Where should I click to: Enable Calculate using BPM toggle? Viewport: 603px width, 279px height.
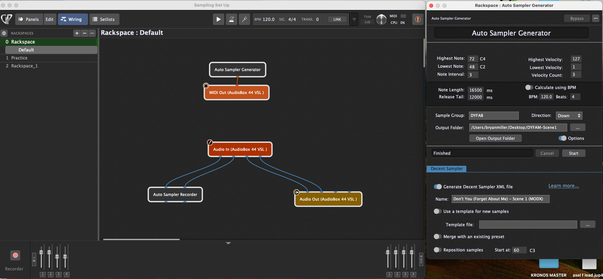529,87
